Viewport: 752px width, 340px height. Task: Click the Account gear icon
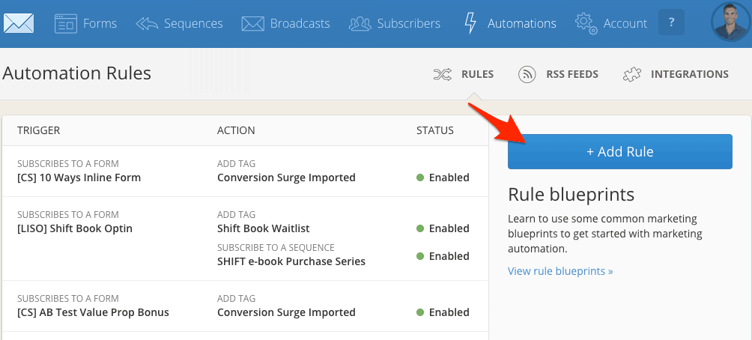coord(586,23)
